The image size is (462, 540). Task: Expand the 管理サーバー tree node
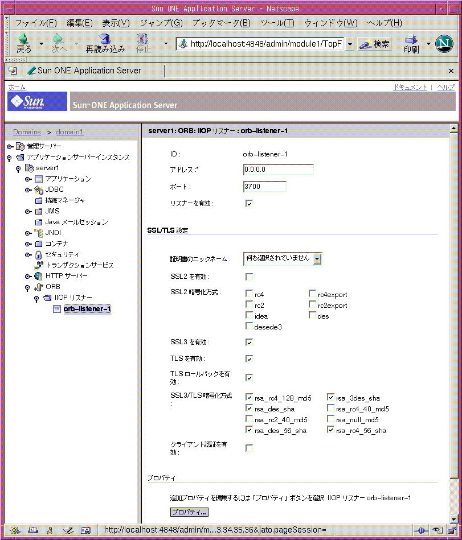(x=10, y=147)
